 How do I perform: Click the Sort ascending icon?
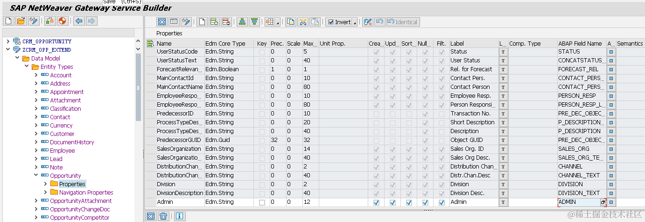pos(242,22)
